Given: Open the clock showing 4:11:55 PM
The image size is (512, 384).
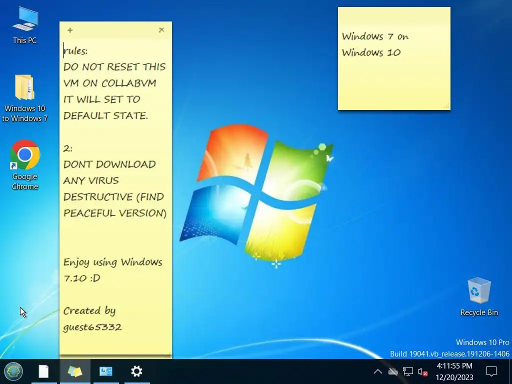Looking at the screenshot, I should pyautogui.click(x=454, y=365).
